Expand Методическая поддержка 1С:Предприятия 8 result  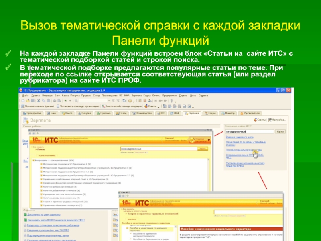pyautogui.click(x=41, y=164)
